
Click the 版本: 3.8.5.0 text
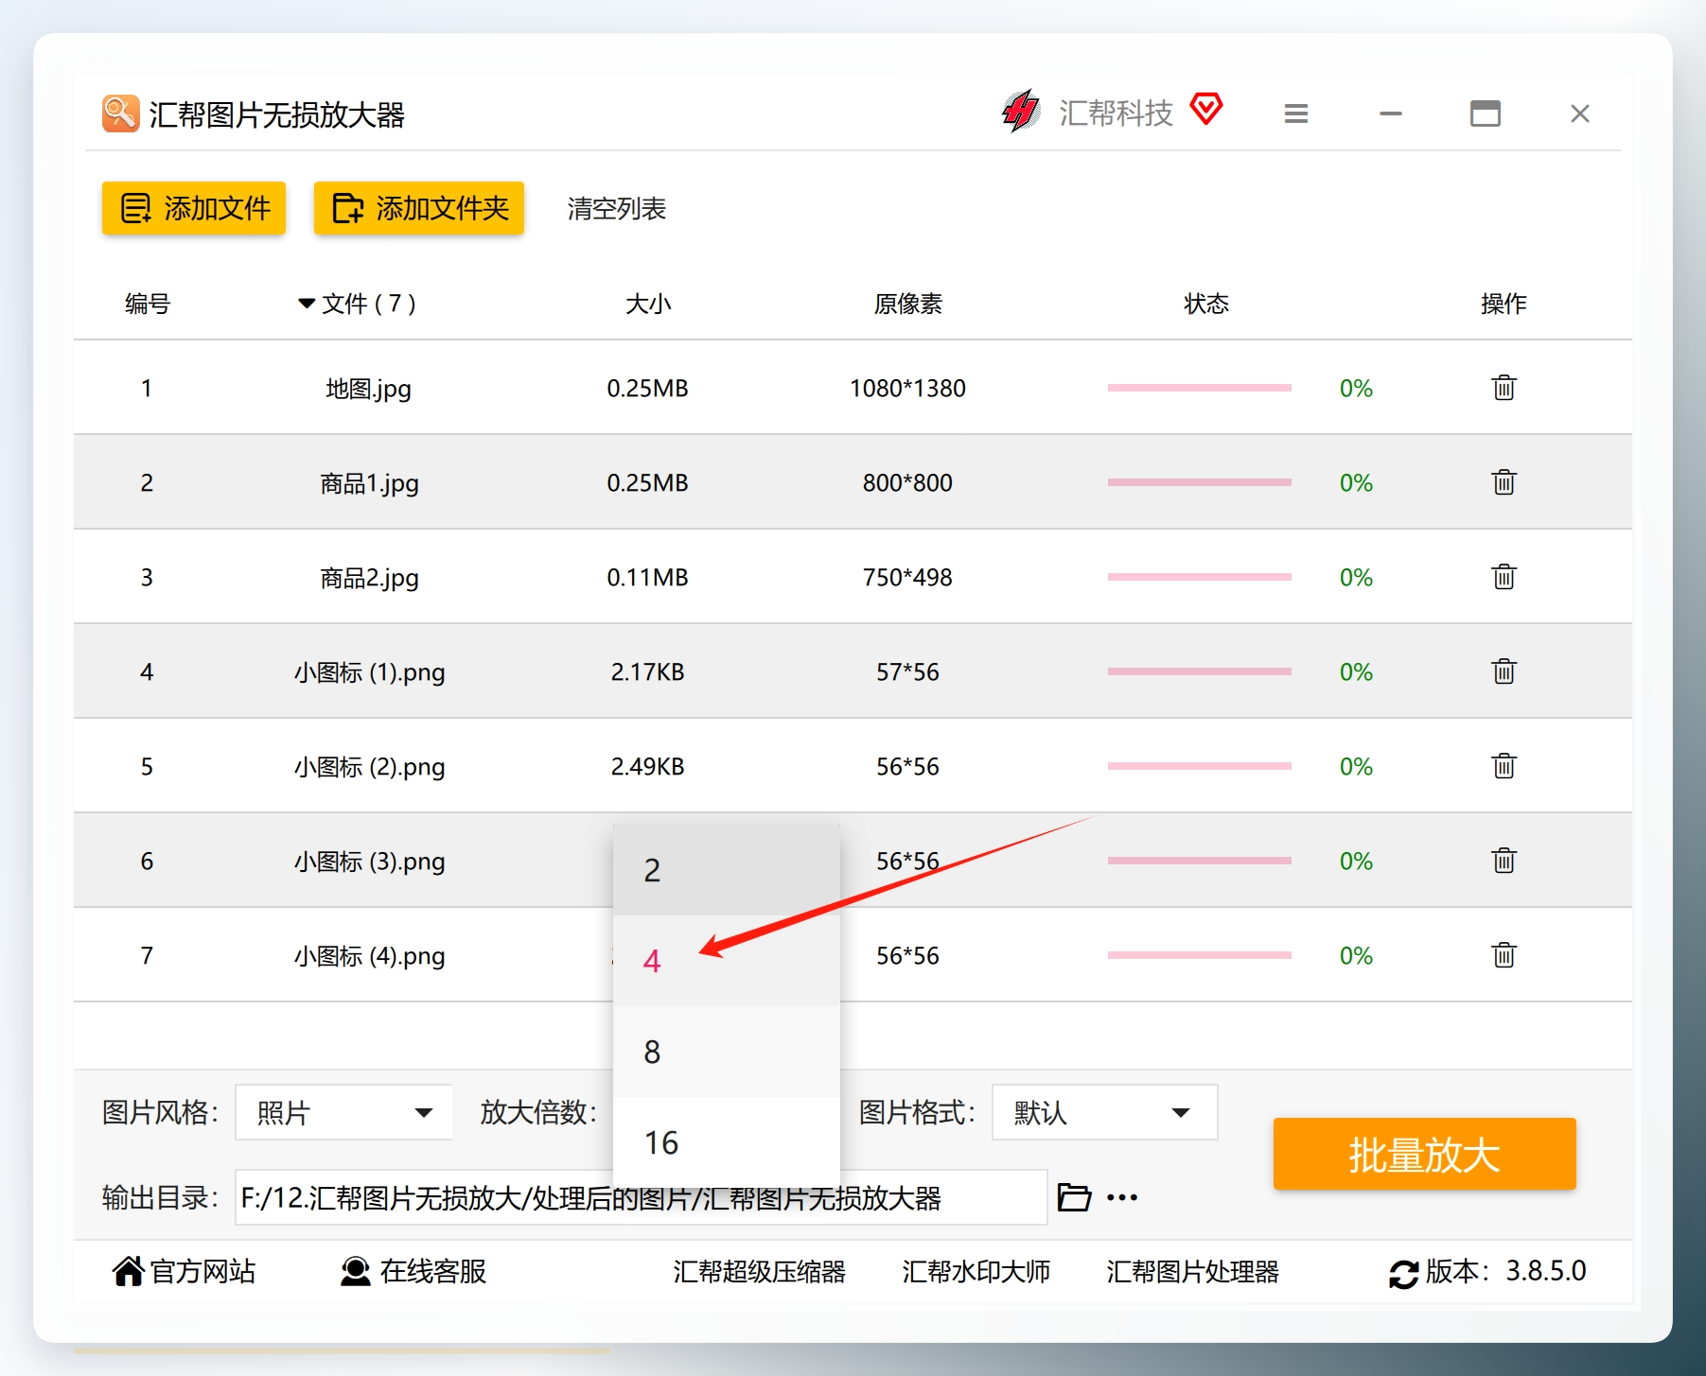tap(1505, 1271)
